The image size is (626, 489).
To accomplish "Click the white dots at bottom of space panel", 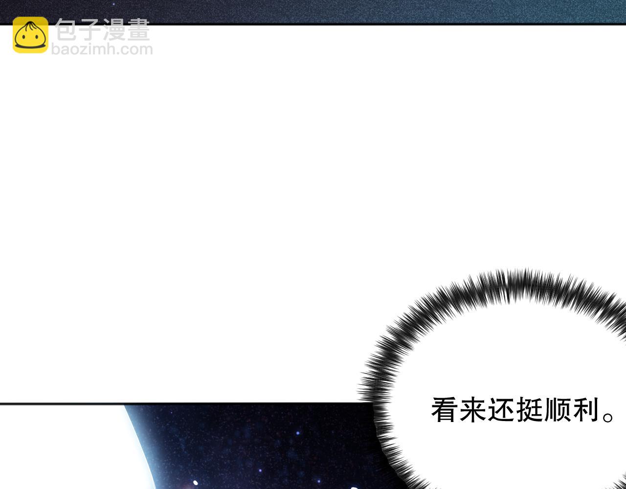I will pyautogui.click(x=196, y=483).
